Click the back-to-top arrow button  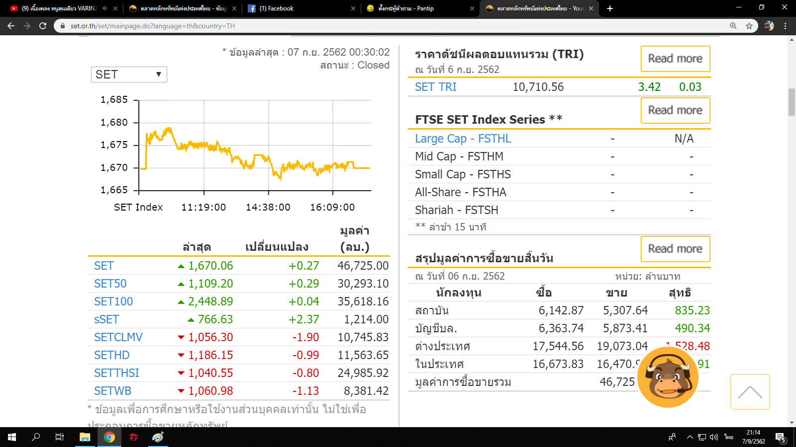point(750,392)
